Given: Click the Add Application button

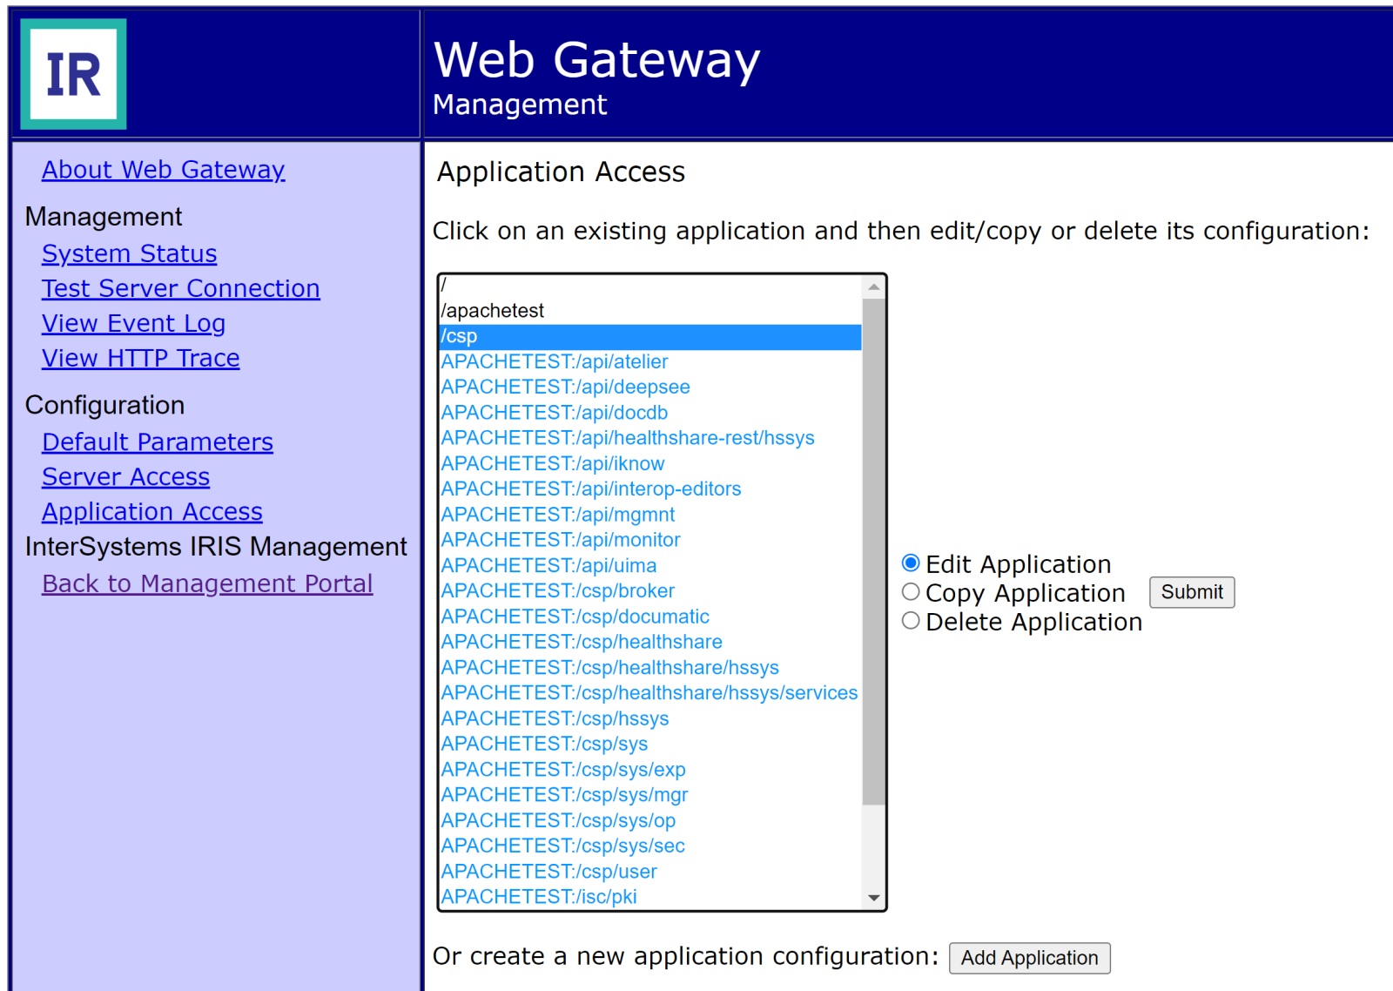Looking at the screenshot, I should click(x=1029, y=958).
